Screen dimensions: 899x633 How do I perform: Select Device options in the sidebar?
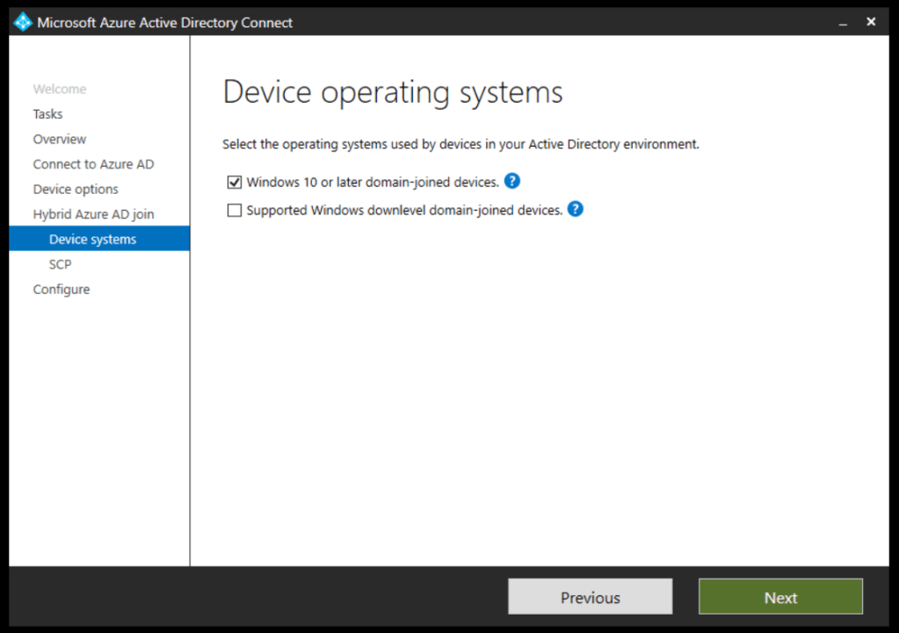[x=76, y=189]
